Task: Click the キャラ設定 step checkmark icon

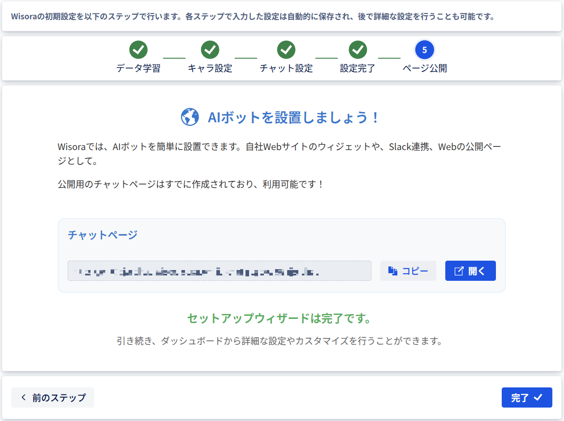Action: pyautogui.click(x=210, y=50)
